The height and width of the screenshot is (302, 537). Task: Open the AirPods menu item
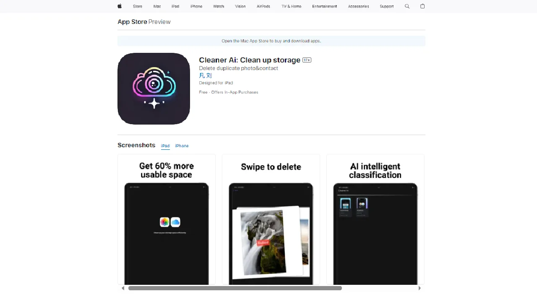pos(263,6)
